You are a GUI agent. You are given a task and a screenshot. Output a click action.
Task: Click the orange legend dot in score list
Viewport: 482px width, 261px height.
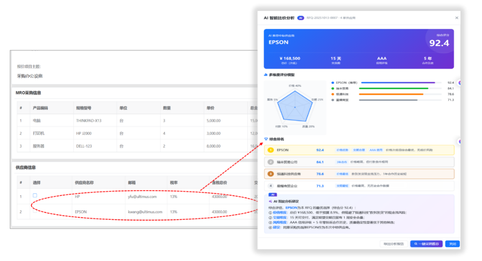(x=333, y=94)
